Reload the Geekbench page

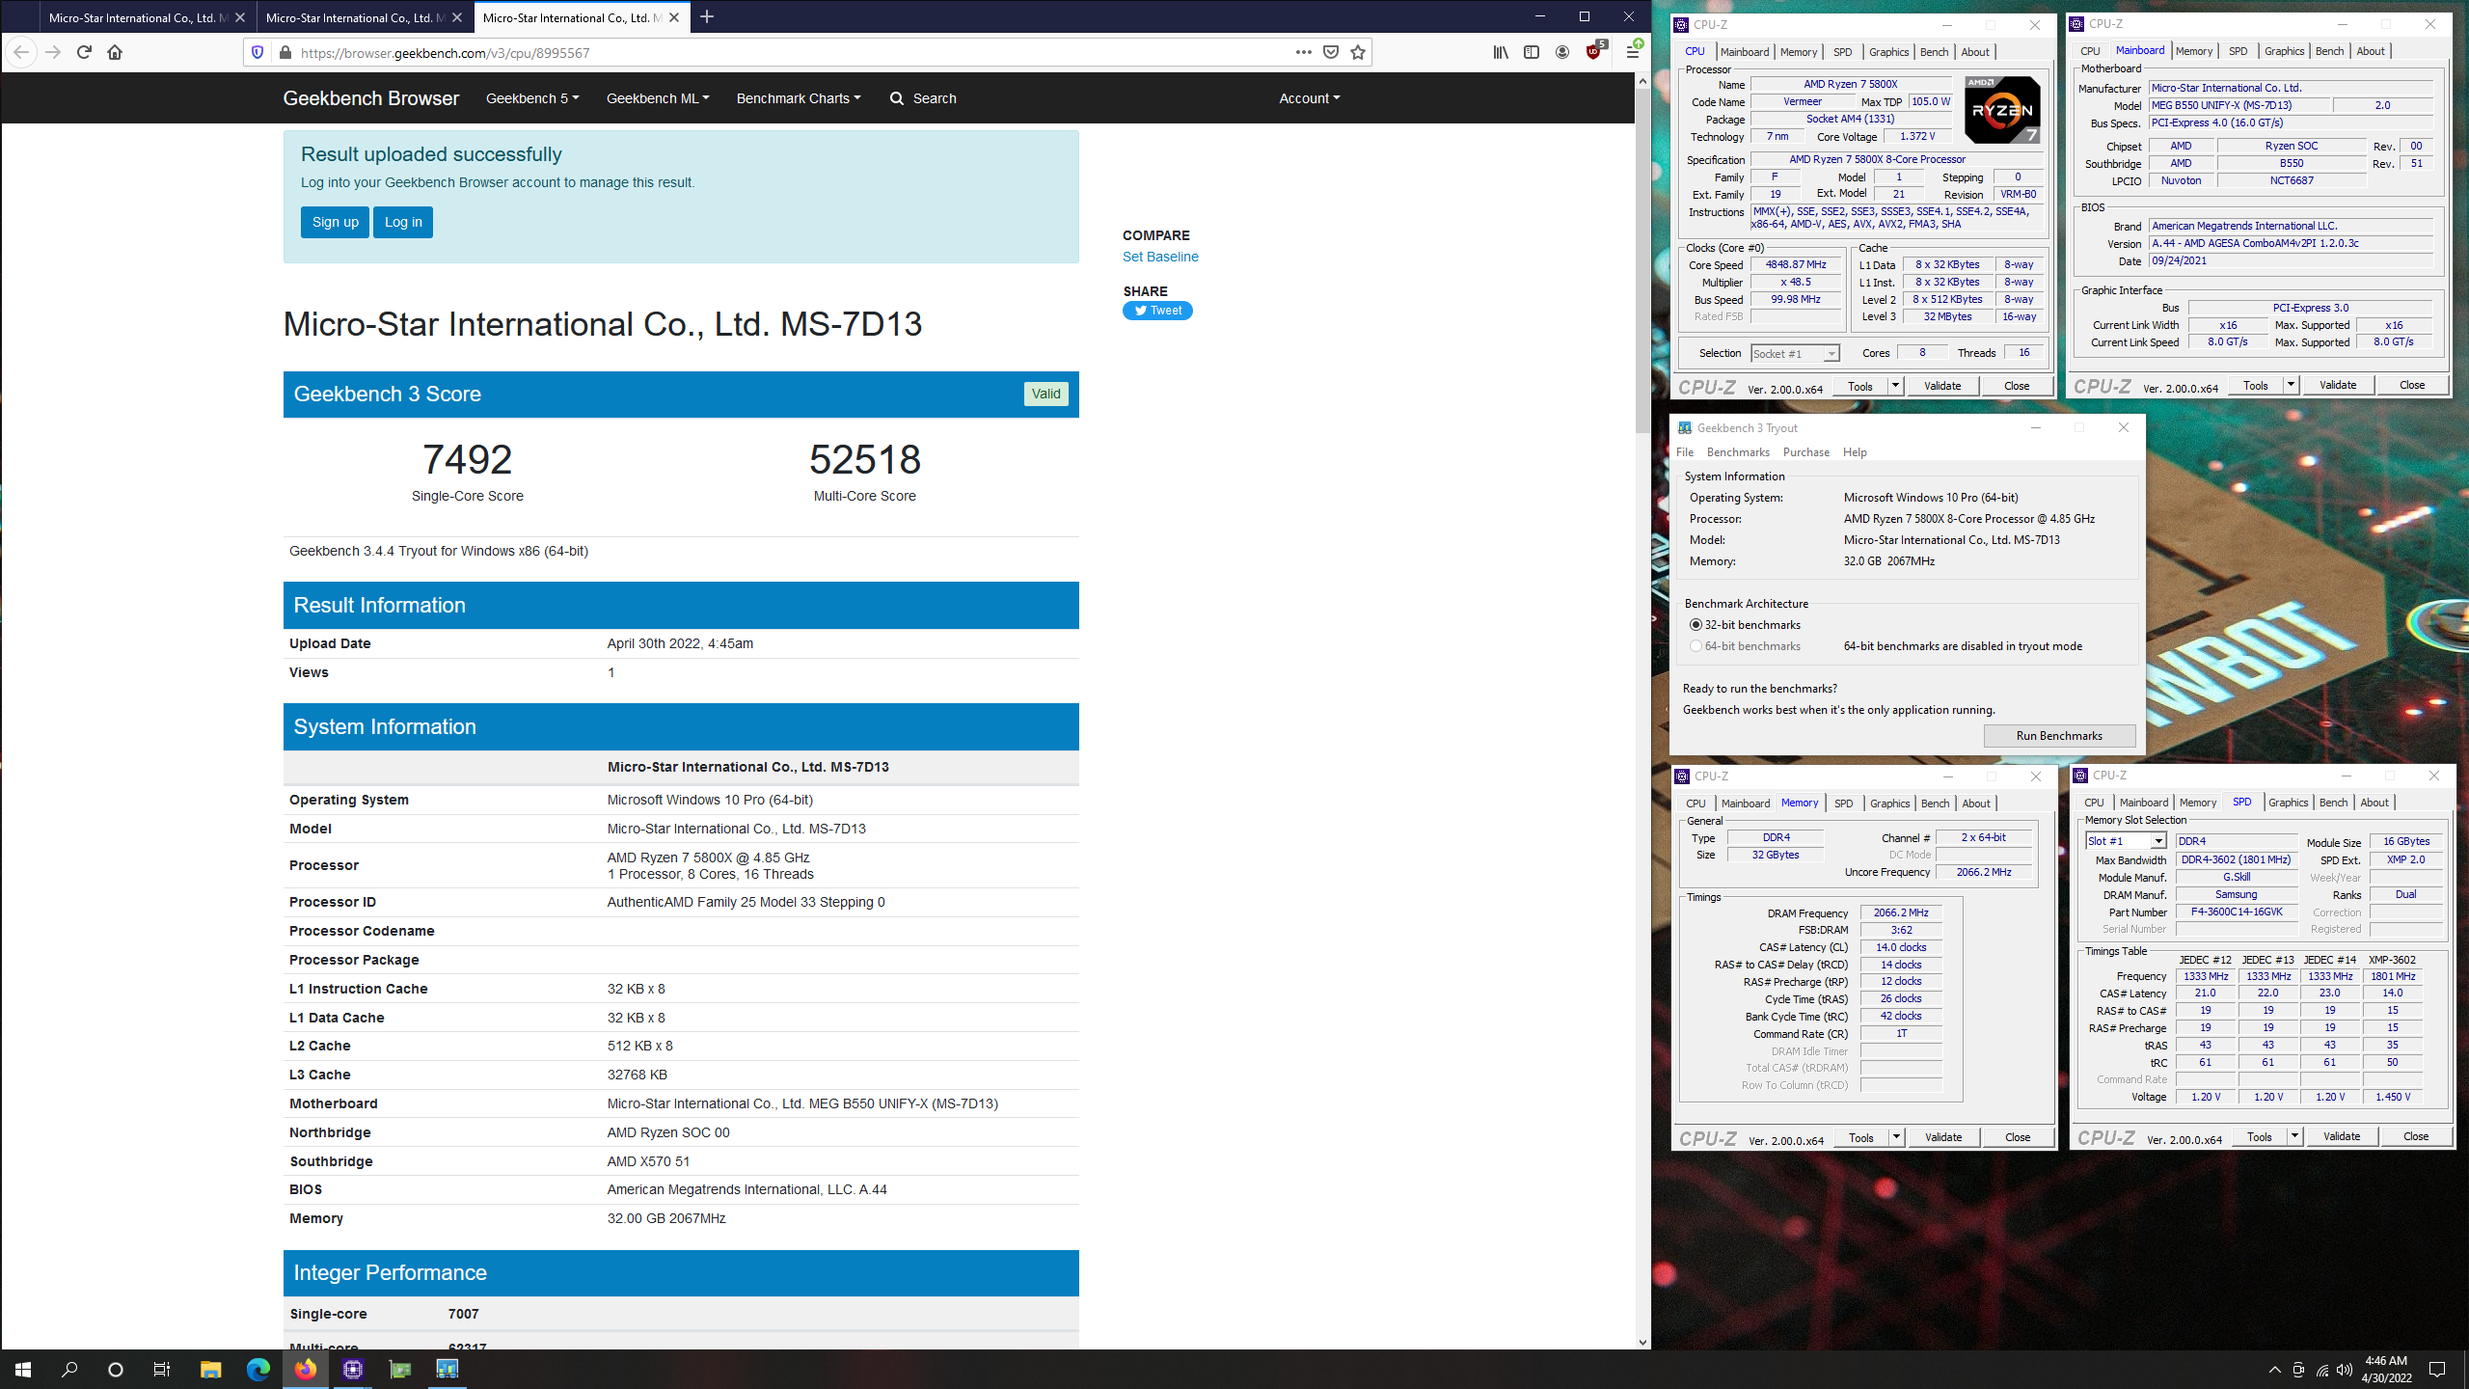pos(84,52)
